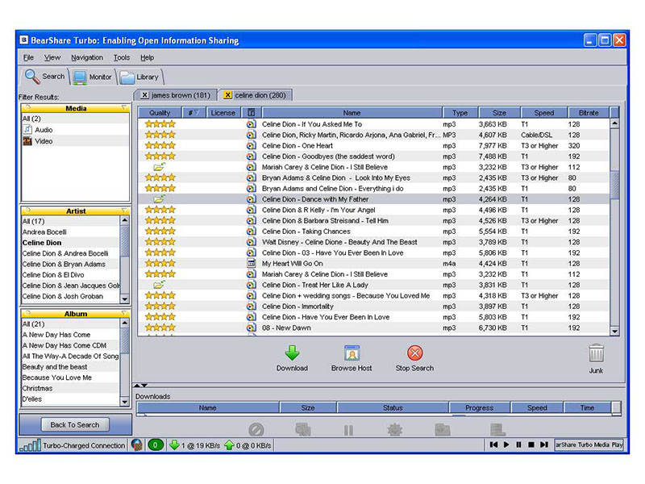
Task: Click the results list vertical scrollbar thumb
Action: (614, 184)
